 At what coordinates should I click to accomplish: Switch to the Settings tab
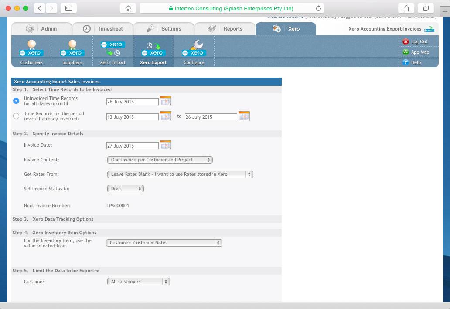click(164, 29)
